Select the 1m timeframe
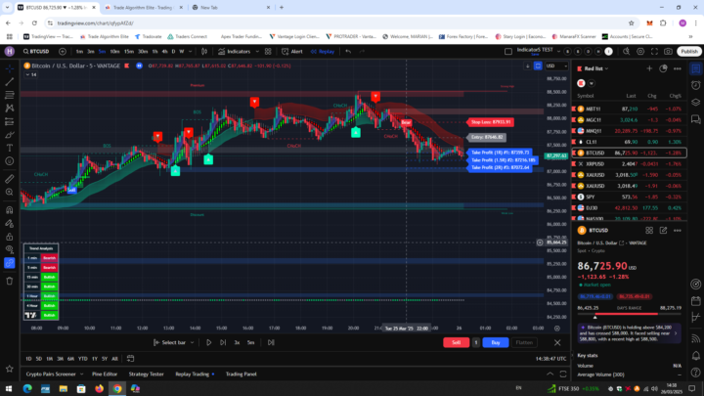704x396 pixels. coord(79,52)
